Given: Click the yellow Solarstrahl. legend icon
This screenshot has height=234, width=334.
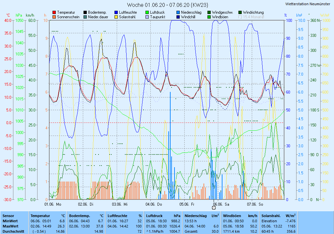Looking at the screenshot, I should pos(116,17).
